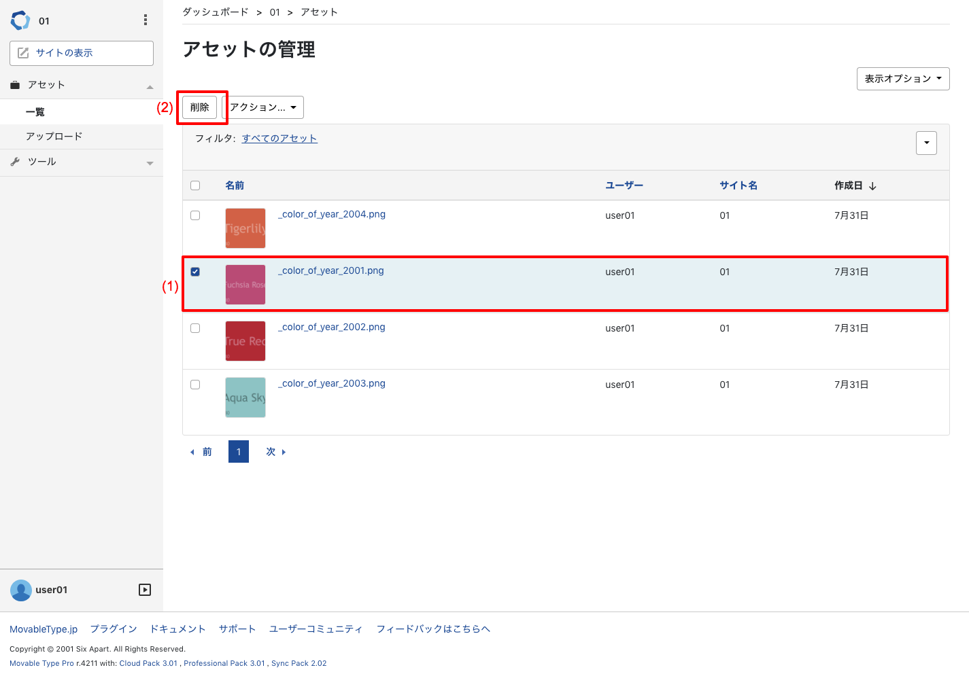Image resolution: width=969 pixels, height=691 pixels.
Task: Click the 作成日 column header
Action: pyautogui.click(x=849, y=185)
